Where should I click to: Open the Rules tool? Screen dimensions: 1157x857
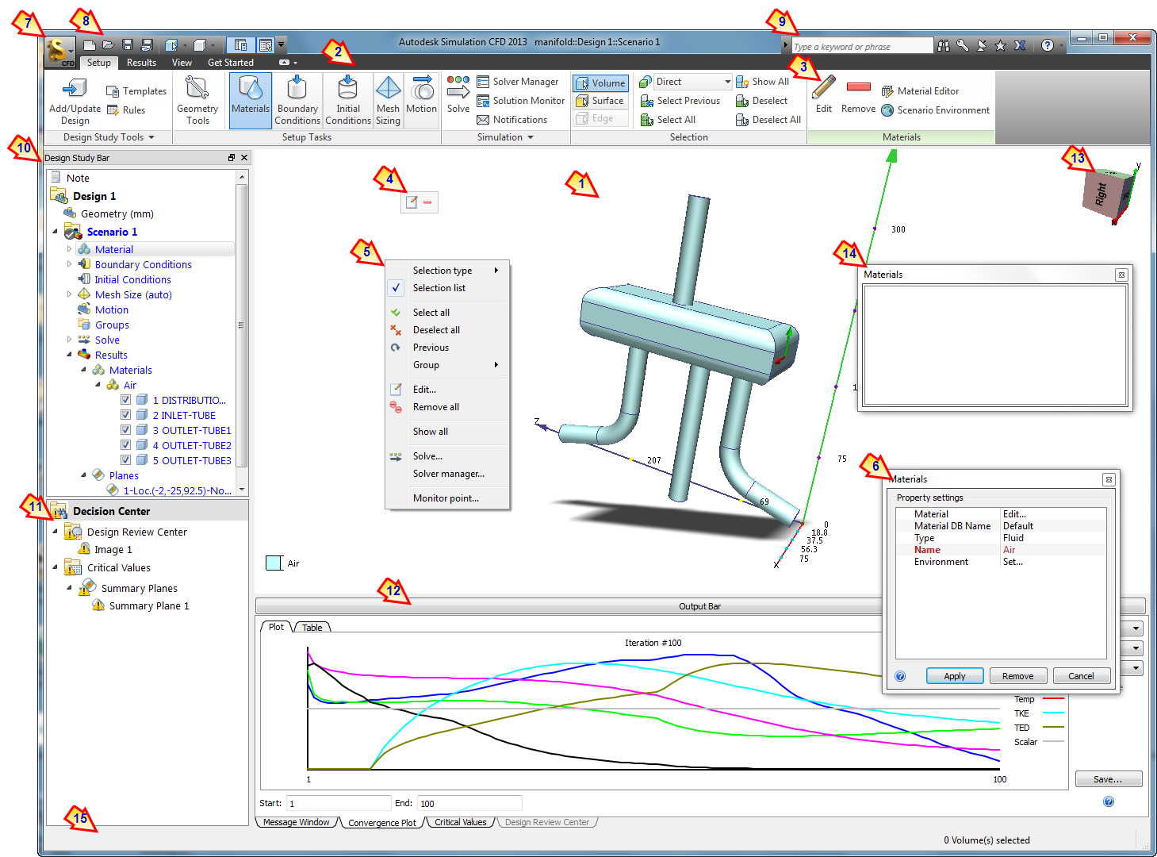point(126,110)
